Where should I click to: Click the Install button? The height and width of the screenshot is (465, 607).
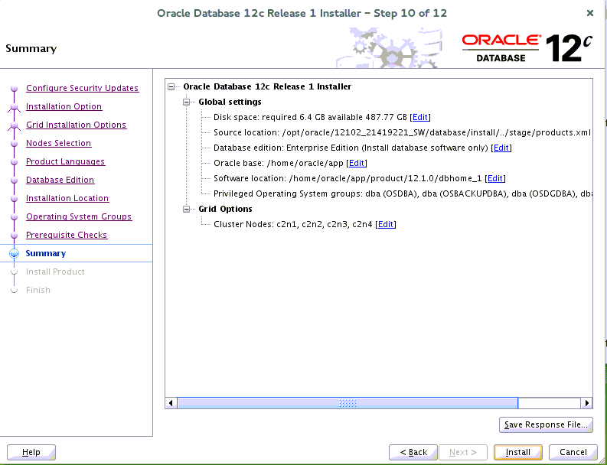coord(517,452)
